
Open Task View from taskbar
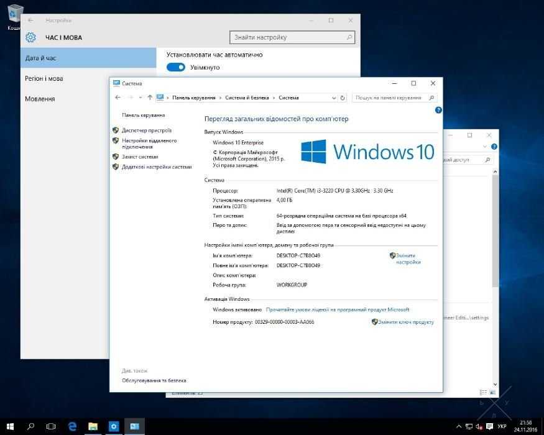[51, 426]
